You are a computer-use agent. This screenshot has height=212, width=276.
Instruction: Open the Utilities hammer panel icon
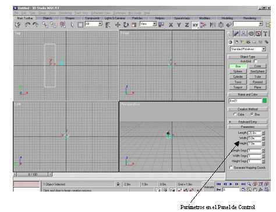266,34
